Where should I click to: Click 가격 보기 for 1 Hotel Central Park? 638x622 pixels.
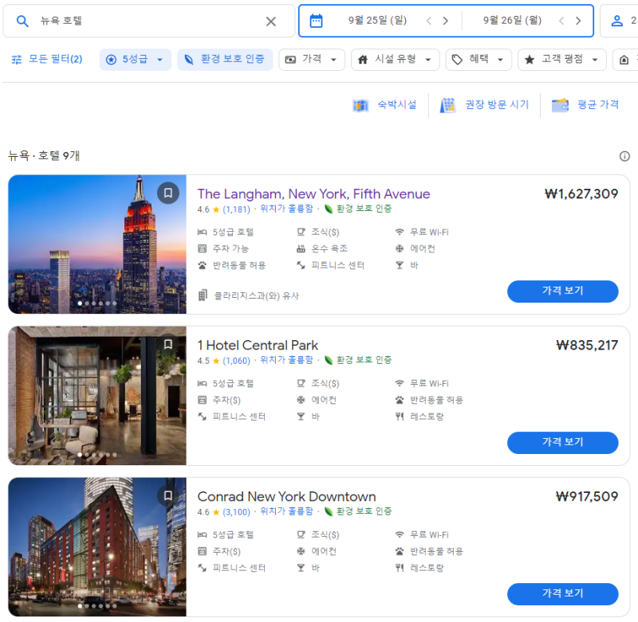pyautogui.click(x=563, y=443)
